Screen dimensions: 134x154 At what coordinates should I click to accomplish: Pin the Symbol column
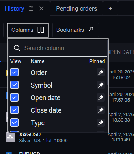[x=101, y=85]
